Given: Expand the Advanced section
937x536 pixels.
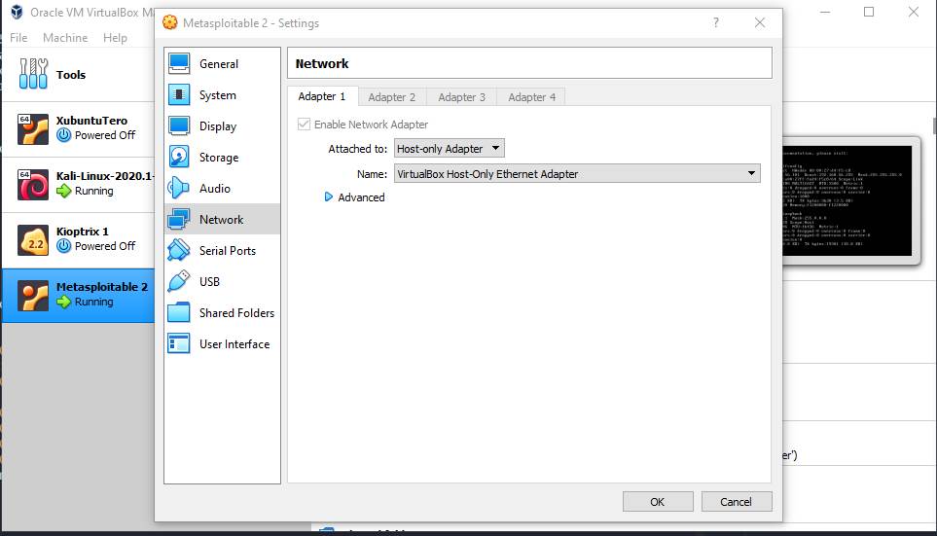Looking at the screenshot, I should [x=329, y=197].
